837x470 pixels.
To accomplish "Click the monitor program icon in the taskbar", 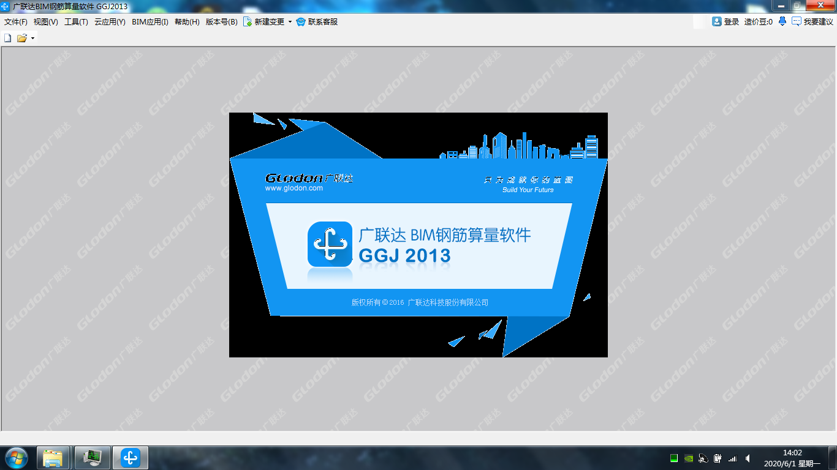I will pyautogui.click(x=93, y=458).
